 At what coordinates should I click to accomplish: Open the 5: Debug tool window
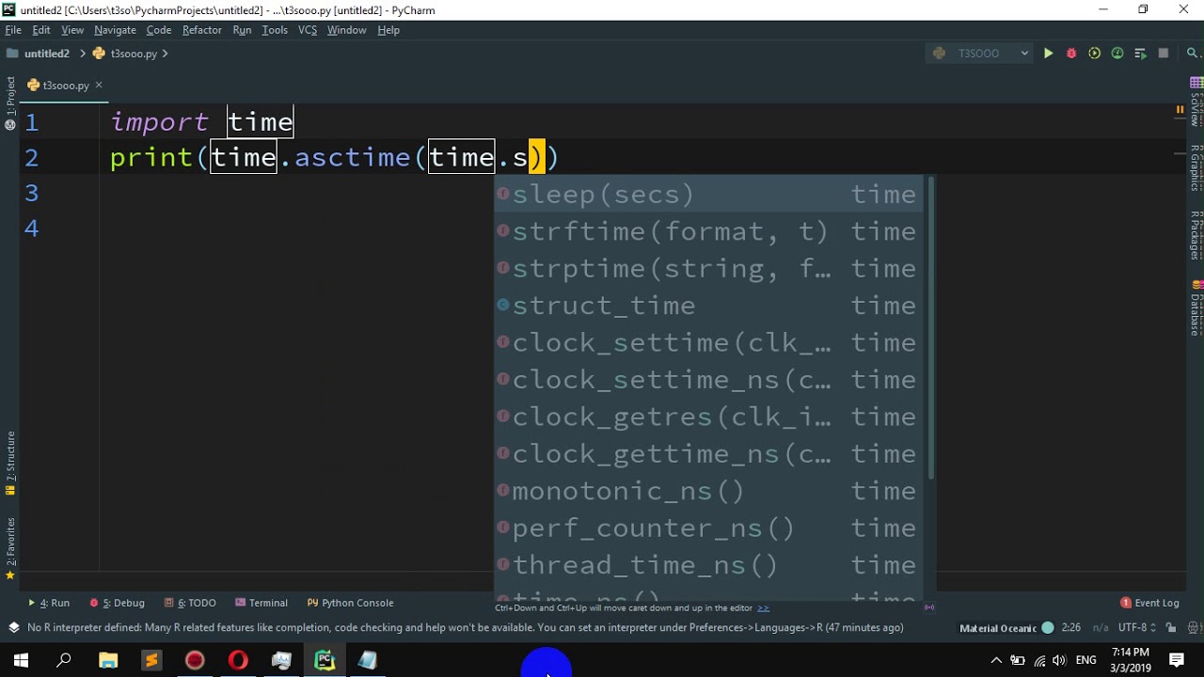(x=117, y=603)
